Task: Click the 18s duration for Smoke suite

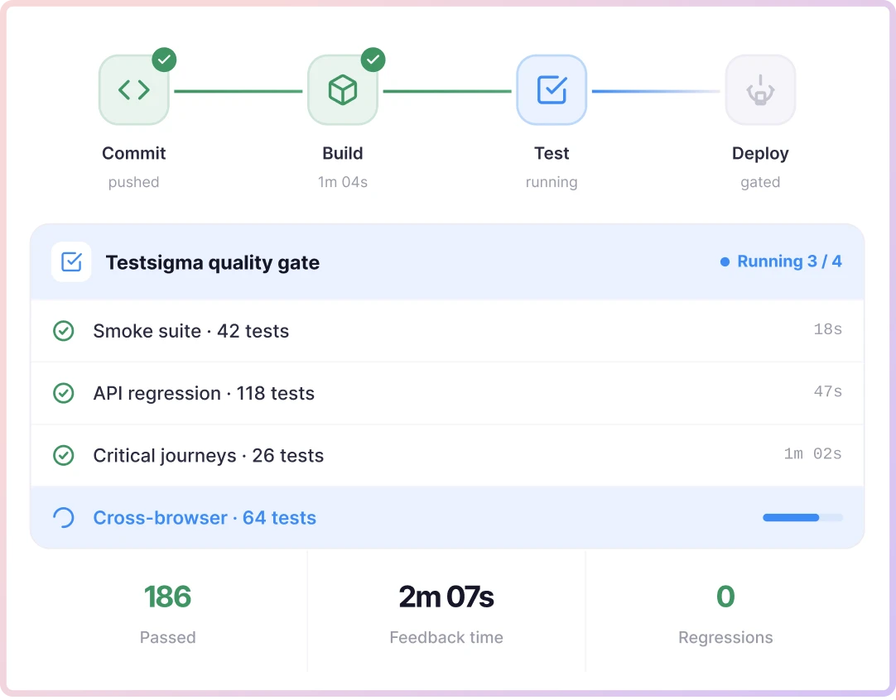Action: pyautogui.click(x=828, y=328)
